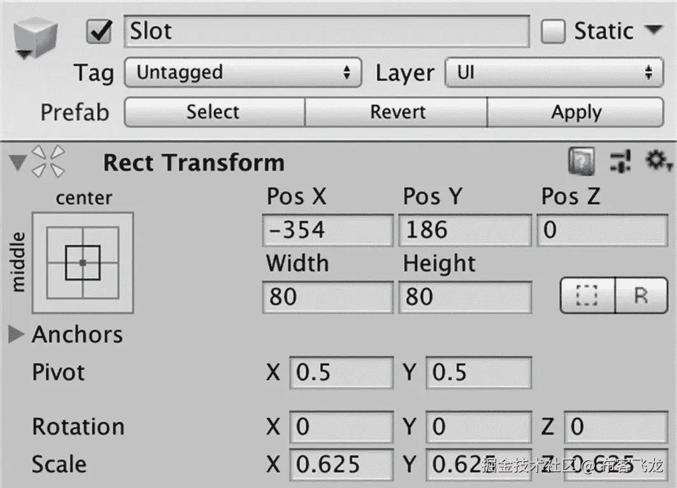
Task: Click the Slot name field
Action: click(327, 30)
